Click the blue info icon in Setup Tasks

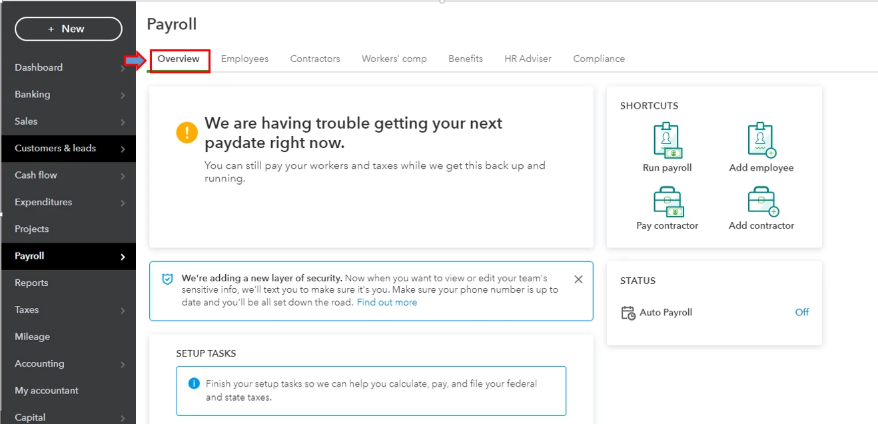(x=194, y=383)
